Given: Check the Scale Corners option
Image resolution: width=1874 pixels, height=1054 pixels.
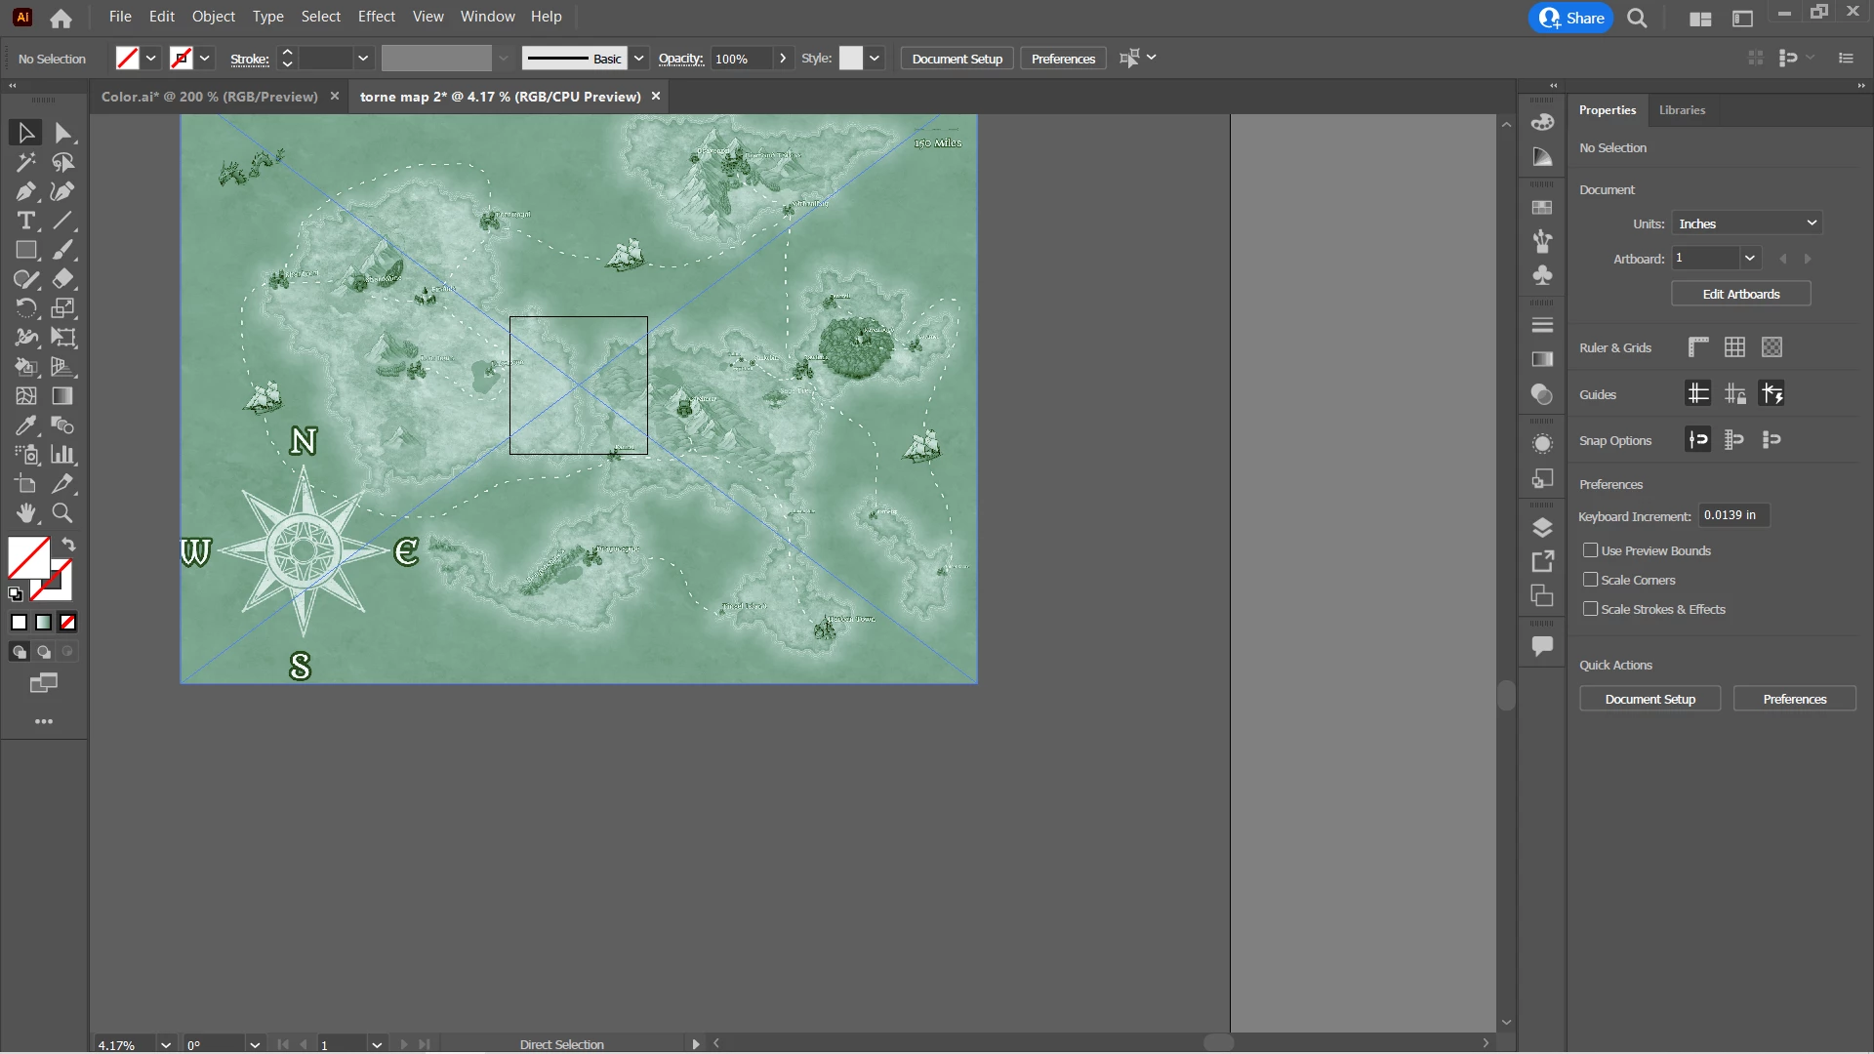Looking at the screenshot, I should pos(1591,580).
